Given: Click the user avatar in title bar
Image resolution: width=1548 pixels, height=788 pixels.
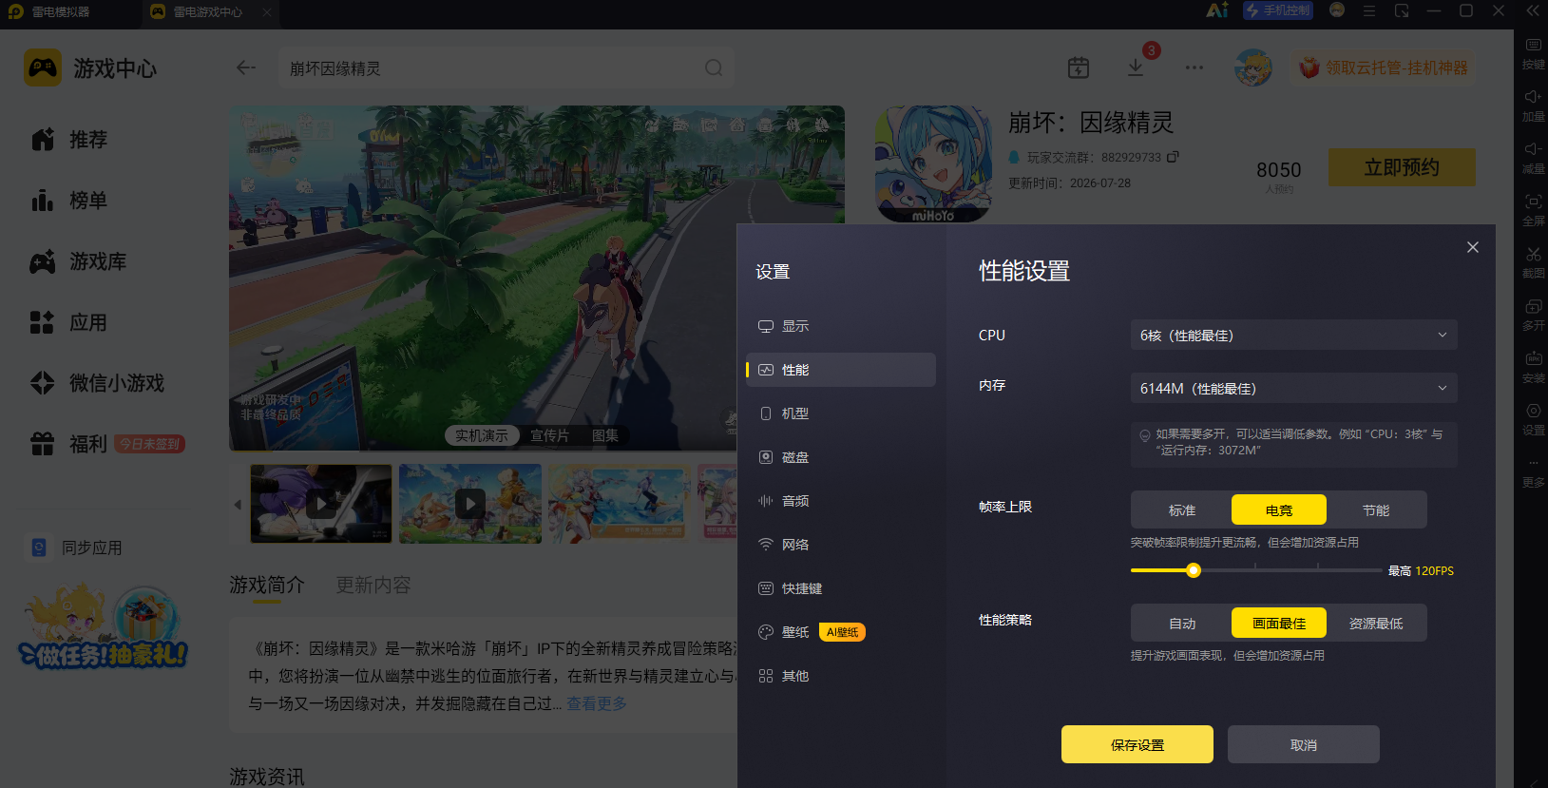Looking at the screenshot, I should [1337, 10].
